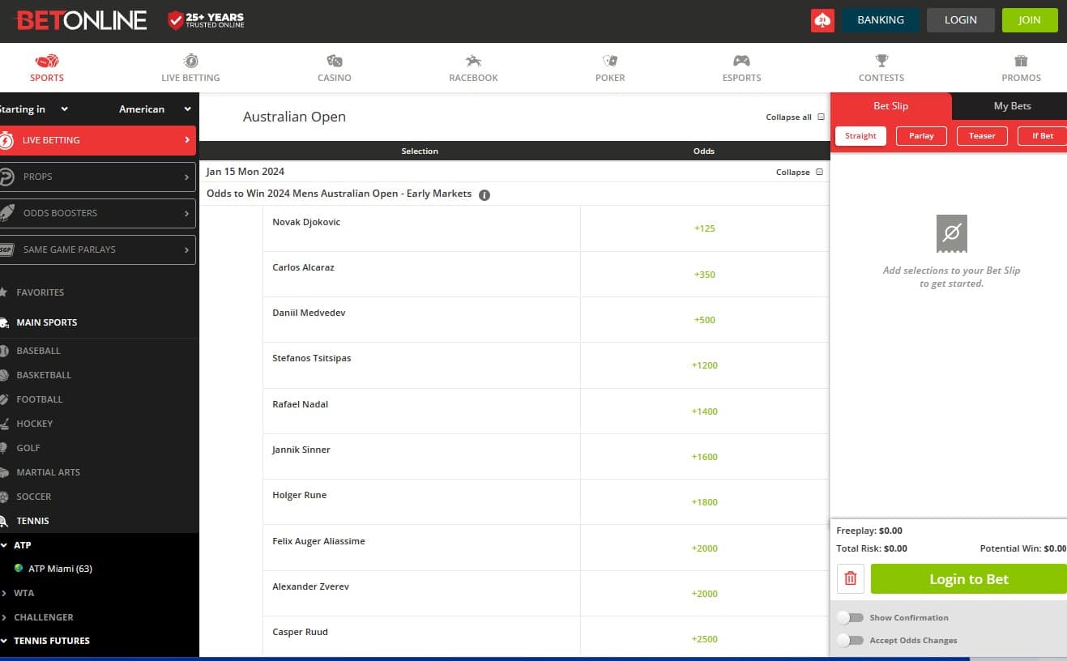Select Alexander Zverev odds +2000

coord(705,594)
